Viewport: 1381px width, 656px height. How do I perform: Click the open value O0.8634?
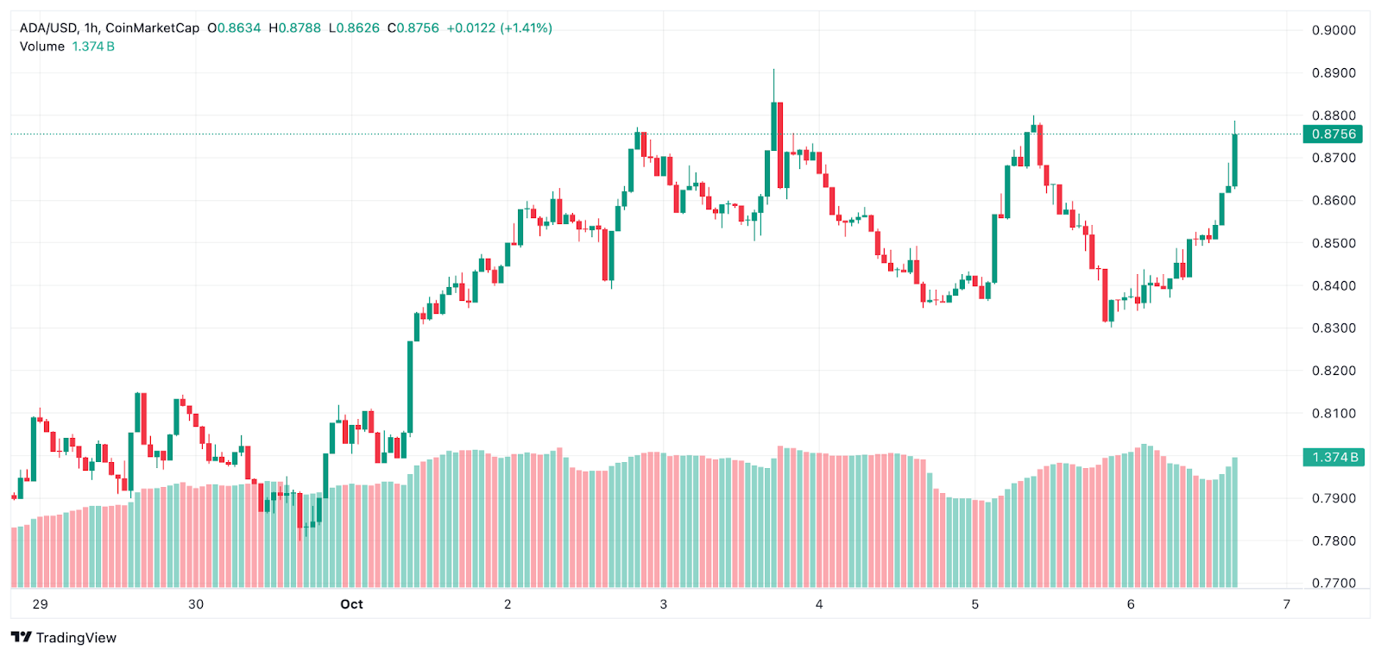(x=234, y=28)
